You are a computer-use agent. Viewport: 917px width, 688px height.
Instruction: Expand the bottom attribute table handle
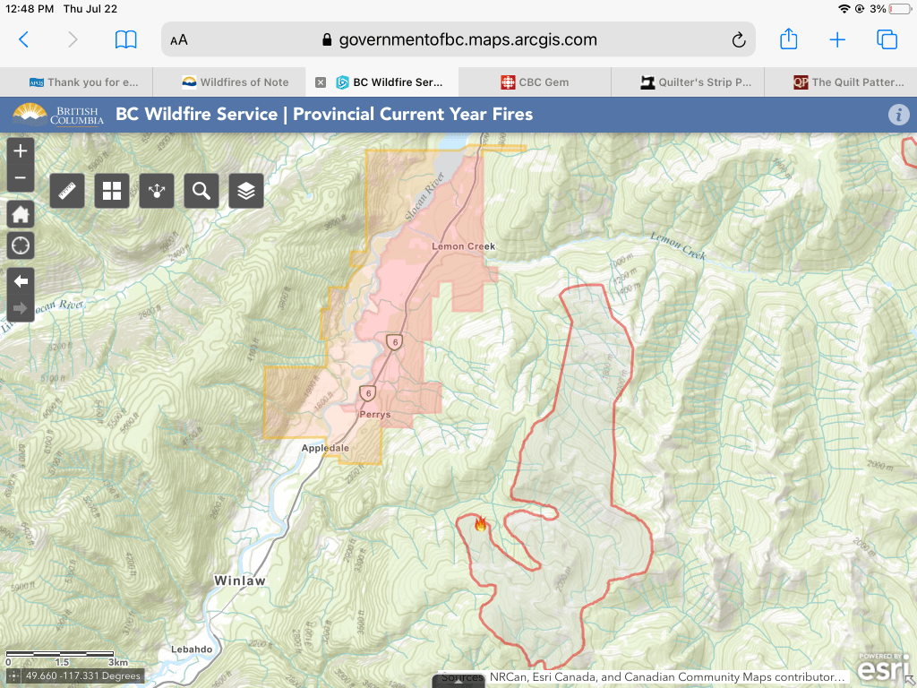tap(458, 682)
